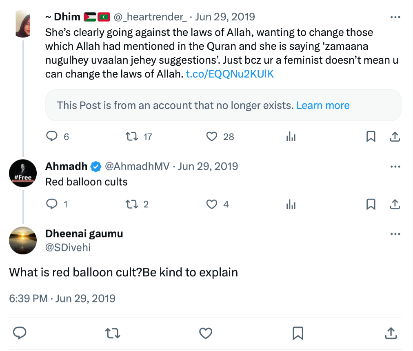Screen dimensions: 413x351
Task: Reply to Dheenai gaumu's main post
Action: pos(20,333)
